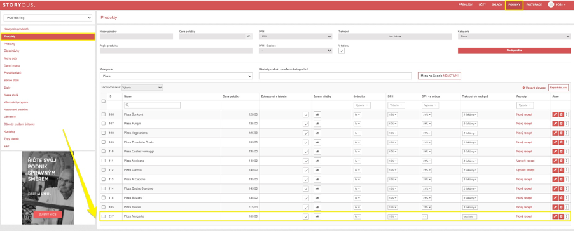Image resolution: width=575 pixels, height=231 pixels.
Task: Delete Pizza Hawaii using trash icon
Action: coord(561,208)
